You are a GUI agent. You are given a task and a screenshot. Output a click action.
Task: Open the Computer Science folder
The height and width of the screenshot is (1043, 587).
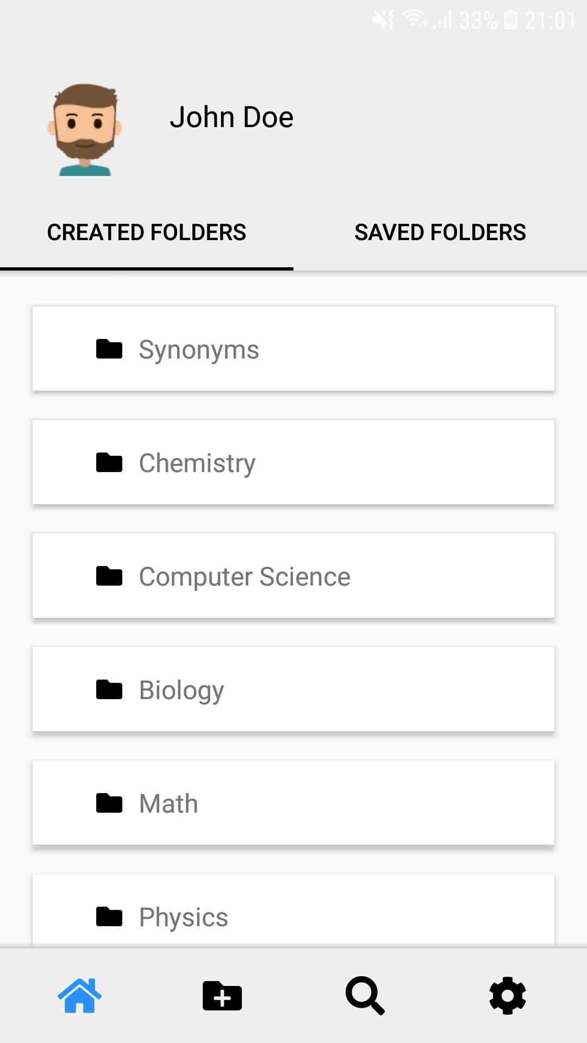click(293, 576)
